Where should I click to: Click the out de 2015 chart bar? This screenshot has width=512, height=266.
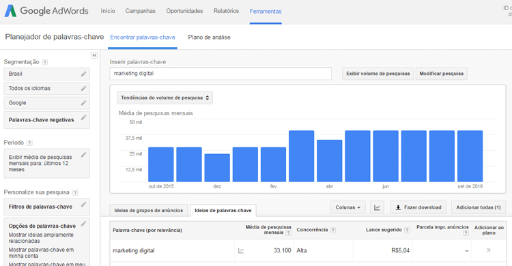click(x=161, y=164)
